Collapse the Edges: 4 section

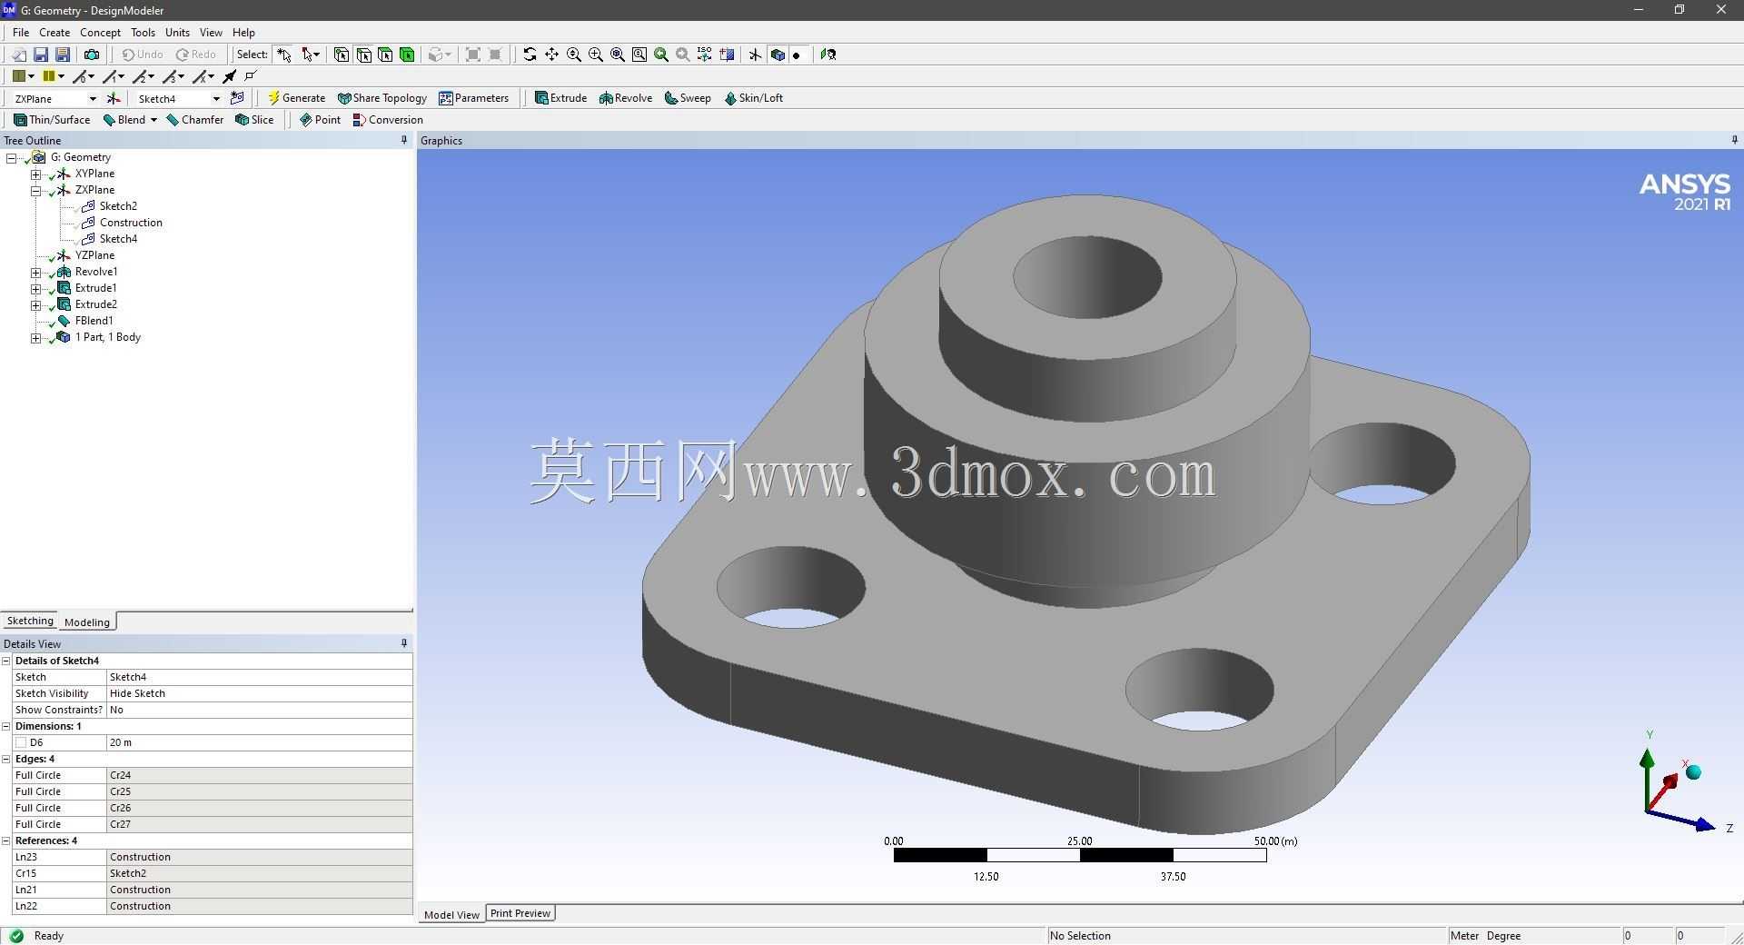6,759
